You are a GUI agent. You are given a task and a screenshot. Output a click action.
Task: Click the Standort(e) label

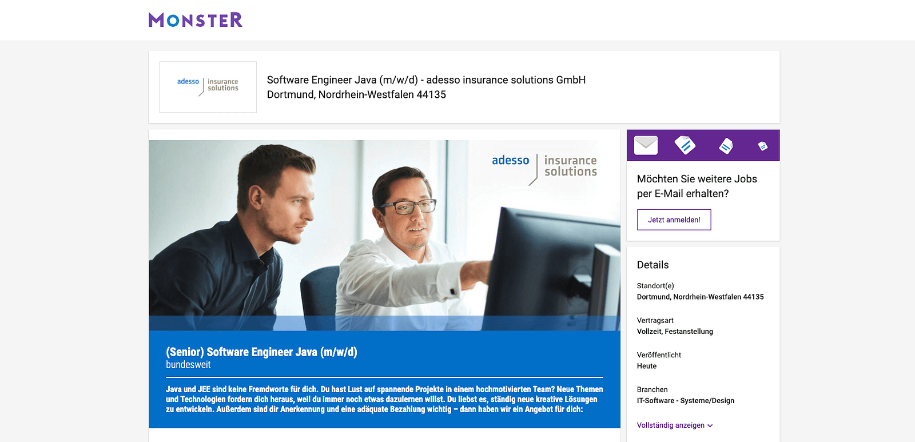coord(655,286)
